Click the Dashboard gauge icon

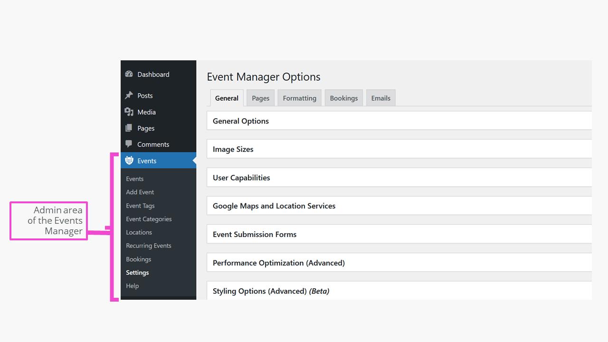129,74
